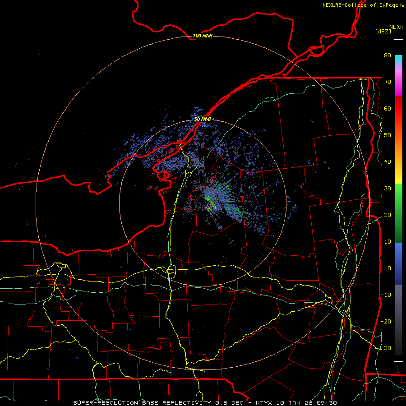Screen dimensions: 406x406
Task: Click the 60 dBZ scale value
Action: (x=388, y=108)
